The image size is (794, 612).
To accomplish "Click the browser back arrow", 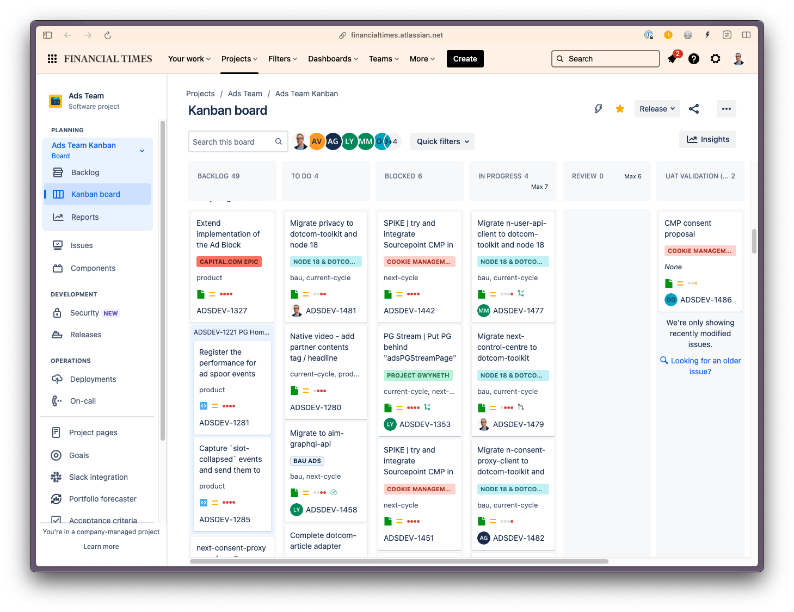I will 67,35.
